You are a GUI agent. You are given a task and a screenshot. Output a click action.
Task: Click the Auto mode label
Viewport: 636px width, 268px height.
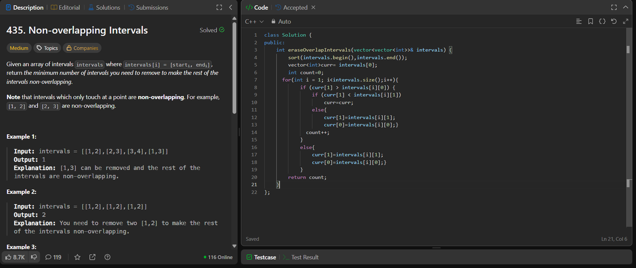284,22
